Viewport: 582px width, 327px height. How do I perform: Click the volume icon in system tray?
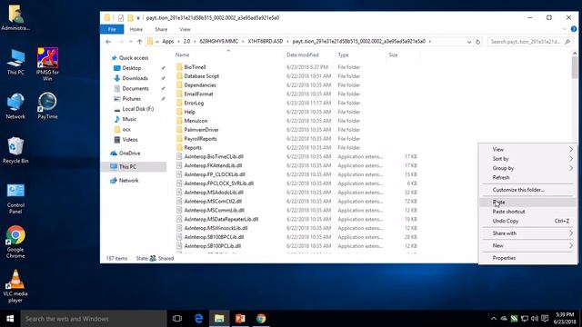pos(535,319)
